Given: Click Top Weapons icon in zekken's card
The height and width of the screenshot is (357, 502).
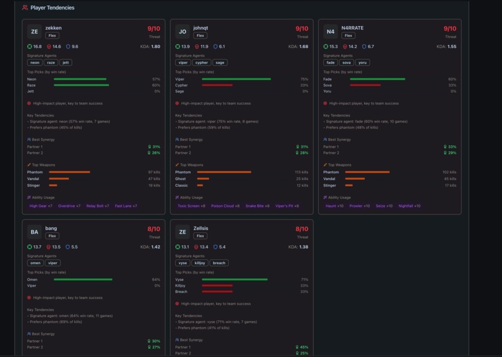Looking at the screenshot, I should pyautogui.click(x=29, y=164).
